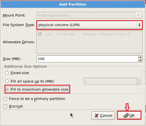Click the physical volume (LVM) combo box
The height and width of the screenshot is (126, 146).
click(90, 25)
